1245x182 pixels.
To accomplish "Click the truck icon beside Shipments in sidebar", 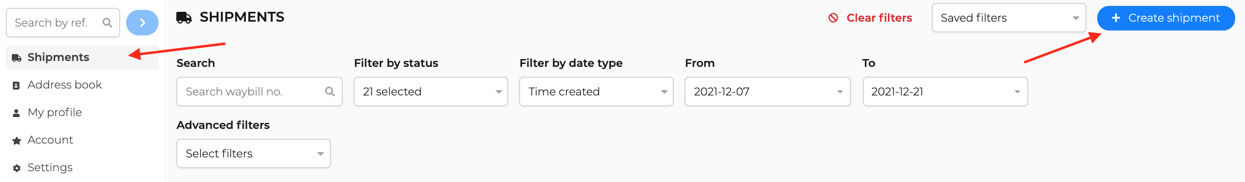I will (17, 58).
